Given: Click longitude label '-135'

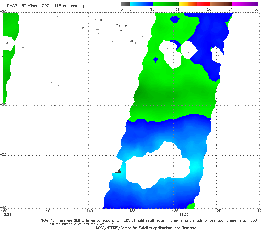Looking at the screenshot, I should (x=131, y=211).
